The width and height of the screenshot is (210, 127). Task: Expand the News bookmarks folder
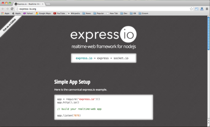[87, 13]
